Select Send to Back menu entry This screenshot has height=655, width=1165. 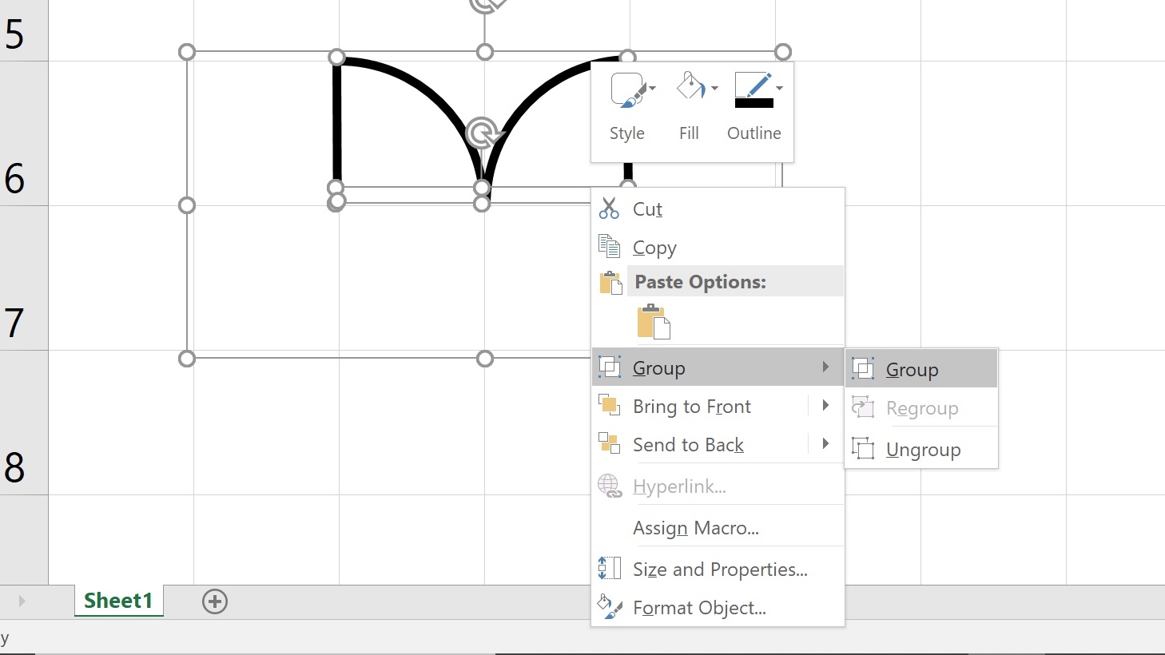click(x=718, y=444)
